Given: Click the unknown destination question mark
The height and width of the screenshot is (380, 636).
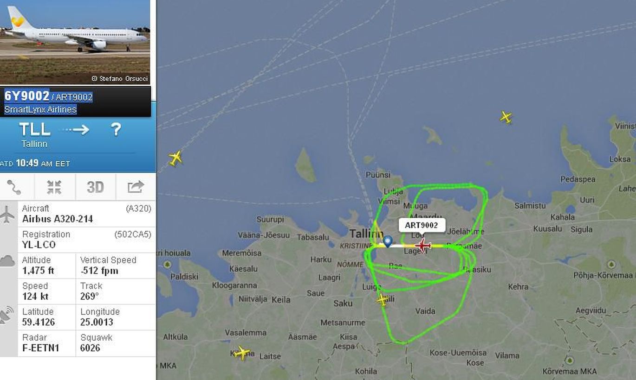Looking at the screenshot, I should click(116, 129).
